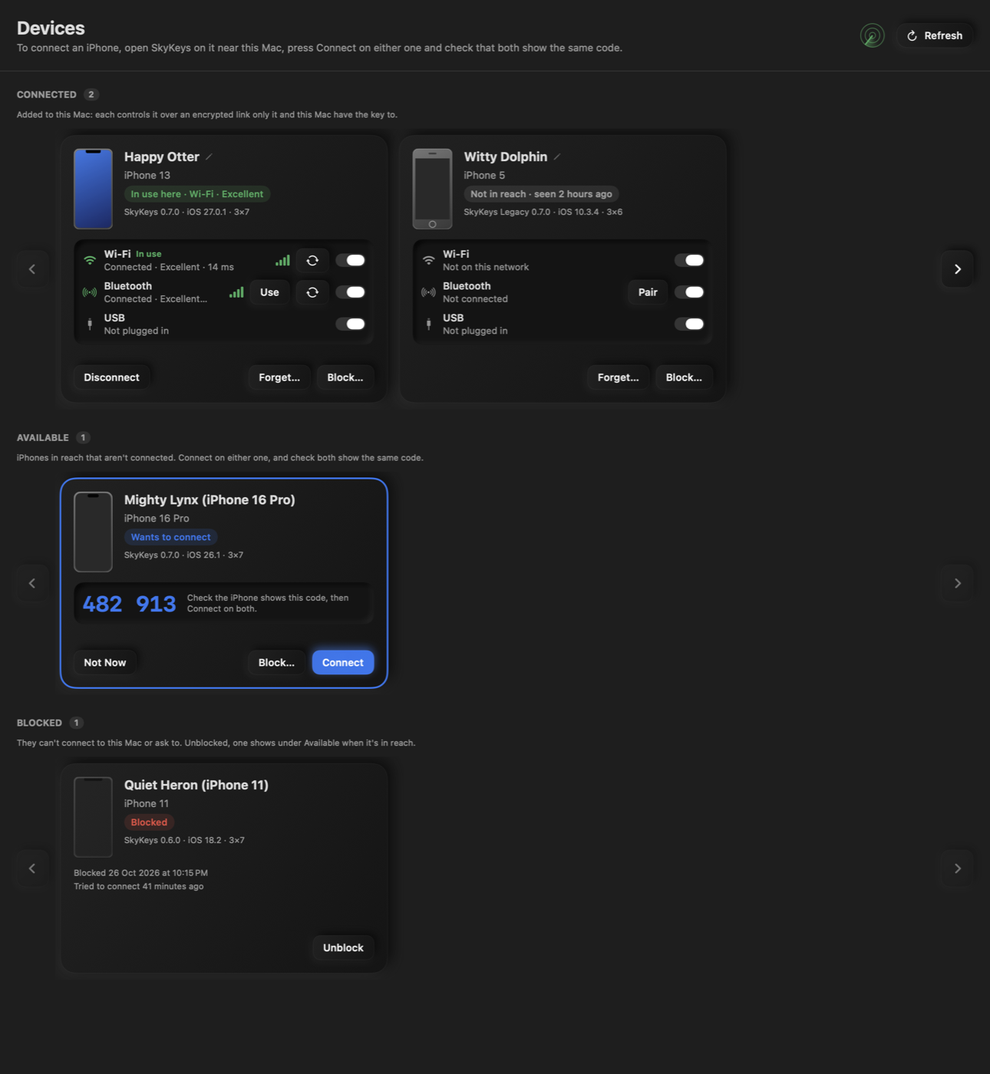Rename Happy Otter via pencil icon
Viewport: 990px width, 1074px height.
(x=209, y=156)
